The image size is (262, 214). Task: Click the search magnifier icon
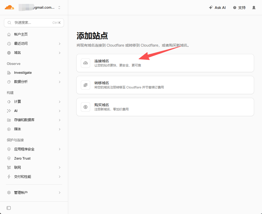pyautogui.click(x=9, y=23)
